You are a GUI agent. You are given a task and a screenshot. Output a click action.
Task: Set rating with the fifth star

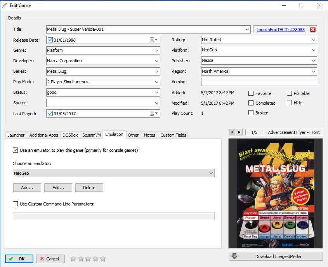(102, 259)
